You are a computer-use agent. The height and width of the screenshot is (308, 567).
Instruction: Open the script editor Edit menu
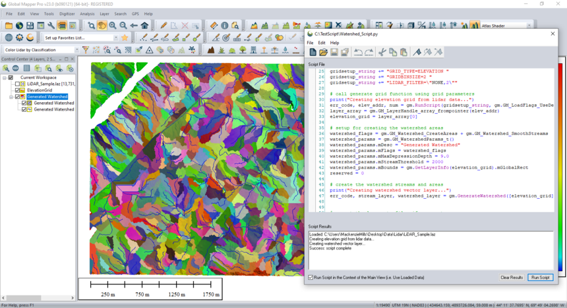(322, 43)
